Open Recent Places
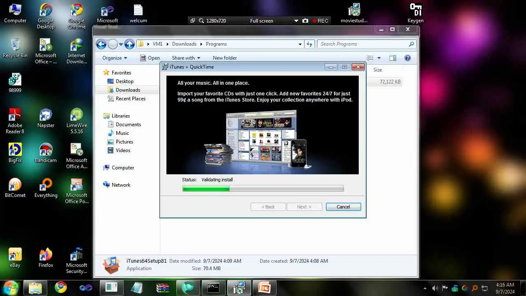 pos(126,99)
